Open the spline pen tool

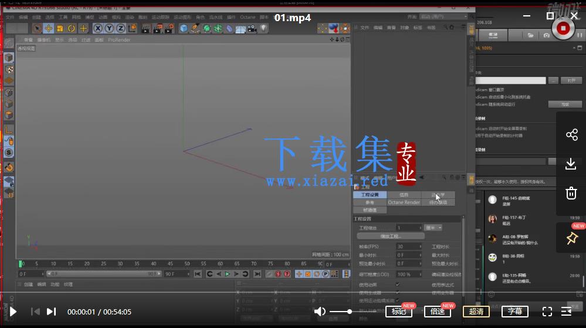coord(195,28)
